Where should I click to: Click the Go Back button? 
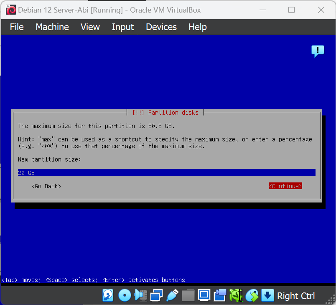click(x=46, y=186)
